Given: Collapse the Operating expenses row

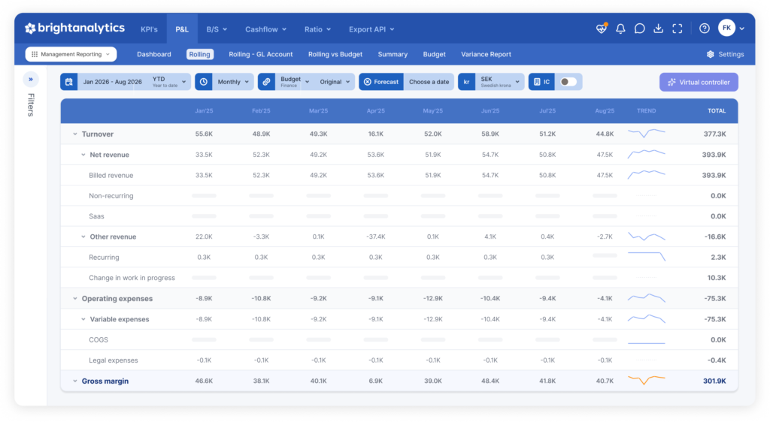Looking at the screenshot, I should point(75,299).
